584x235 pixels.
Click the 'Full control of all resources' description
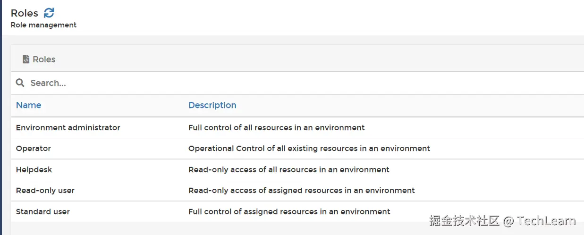pos(276,127)
